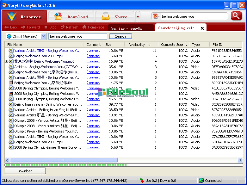
Task: Expand the 北京欢迎你 Beijing Welcomes You.mp3 entry
Action: tap(7, 61)
